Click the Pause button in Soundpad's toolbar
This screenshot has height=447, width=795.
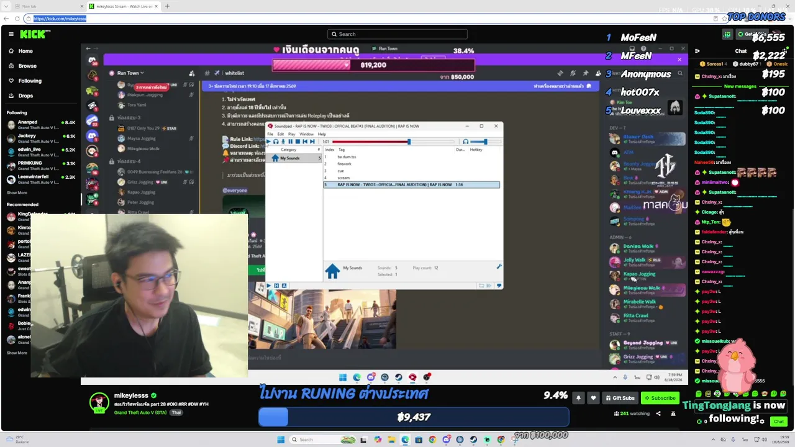coord(290,142)
